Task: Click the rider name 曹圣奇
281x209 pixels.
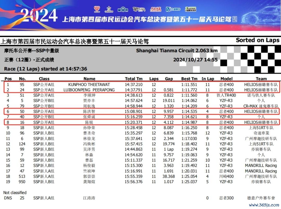Action: click(x=89, y=133)
